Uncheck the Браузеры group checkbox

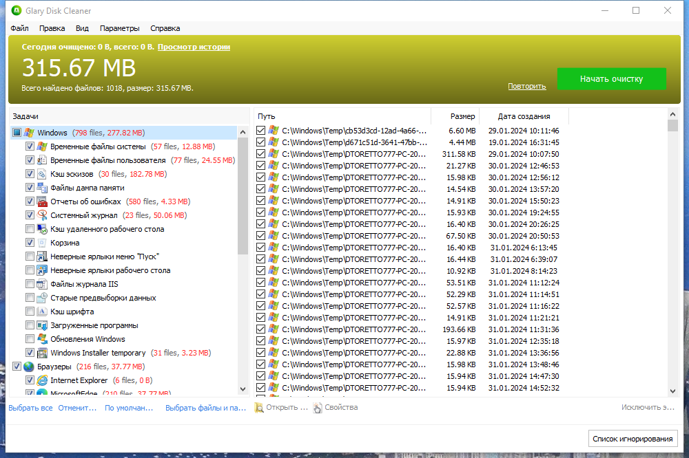17,367
